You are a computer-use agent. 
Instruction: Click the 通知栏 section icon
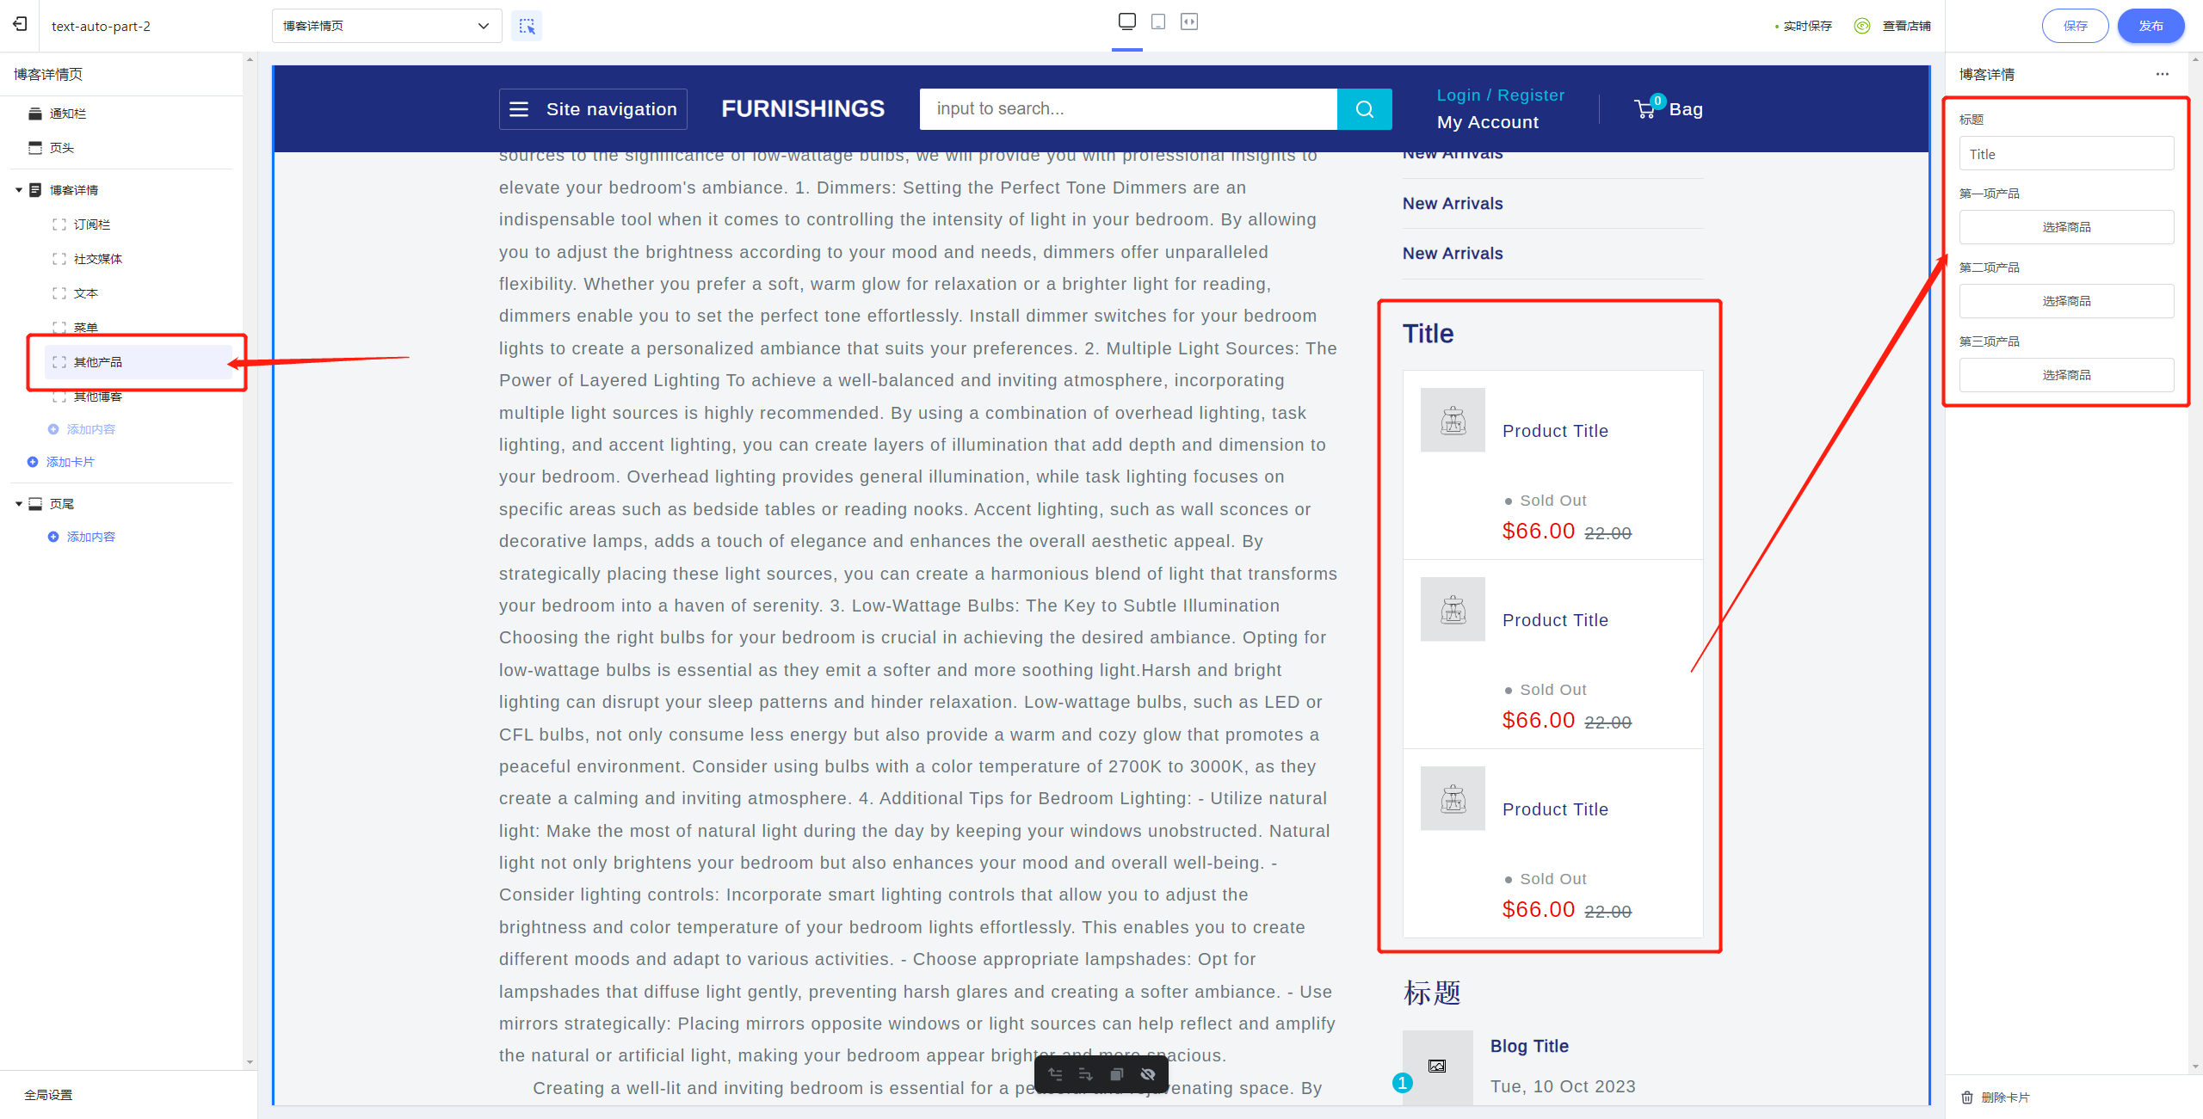coord(34,114)
